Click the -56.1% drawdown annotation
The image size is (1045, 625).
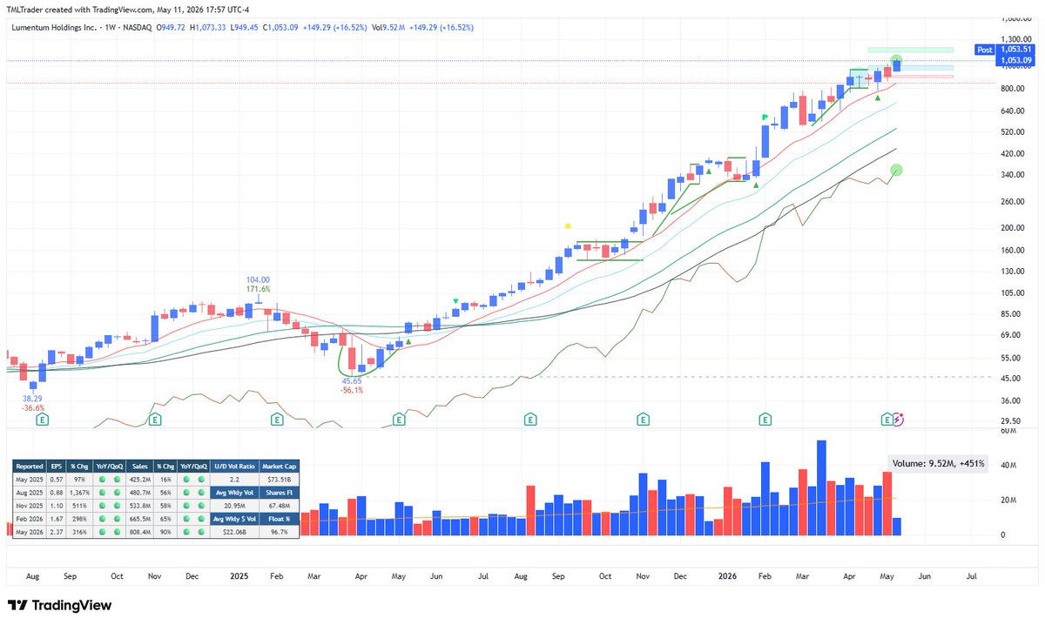coord(352,391)
